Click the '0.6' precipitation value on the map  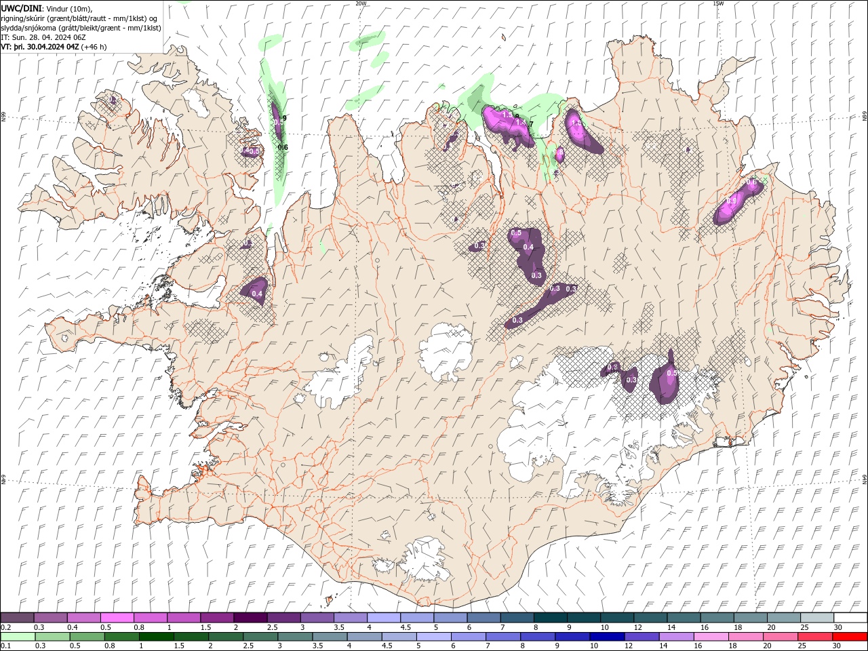[x=283, y=147]
